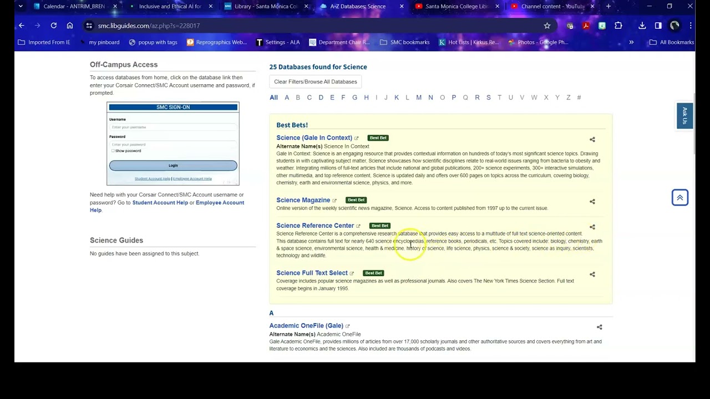Open the green extension icon in the toolbar
The width and height of the screenshot is (710, 399).
tap(602, 25)
